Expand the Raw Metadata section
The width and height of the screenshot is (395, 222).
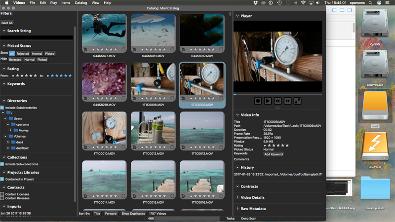pyautogui.click(x=237, y=209)
